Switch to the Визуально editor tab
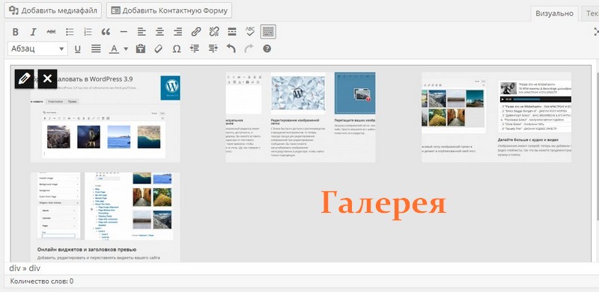Viewport: 599px width, 292px height. pos(554,13)
